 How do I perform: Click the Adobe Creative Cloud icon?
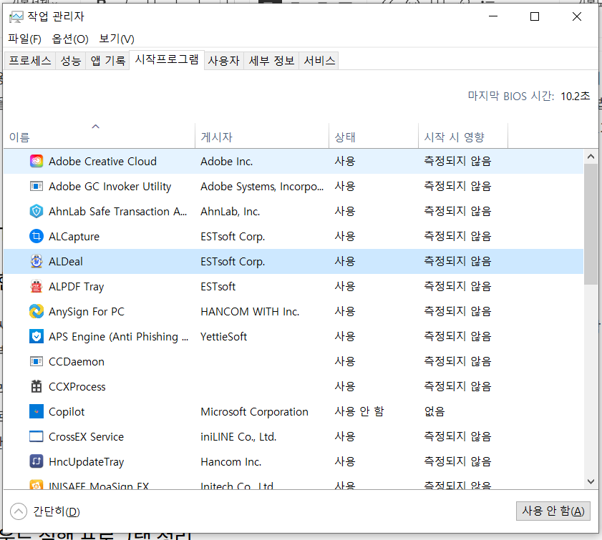[x=37, y=161]
